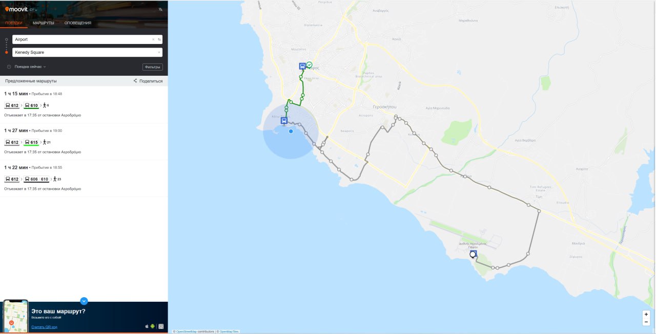The image size is (656, 334).
Task: Open the Фильтры button
Action: [x=152, y=66]
